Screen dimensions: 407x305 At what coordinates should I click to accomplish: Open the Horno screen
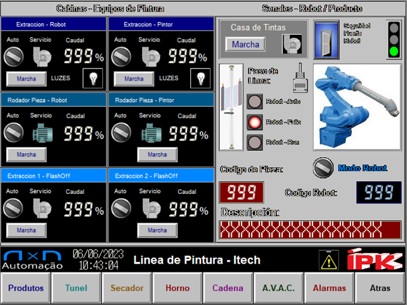(x=177, y=288)
